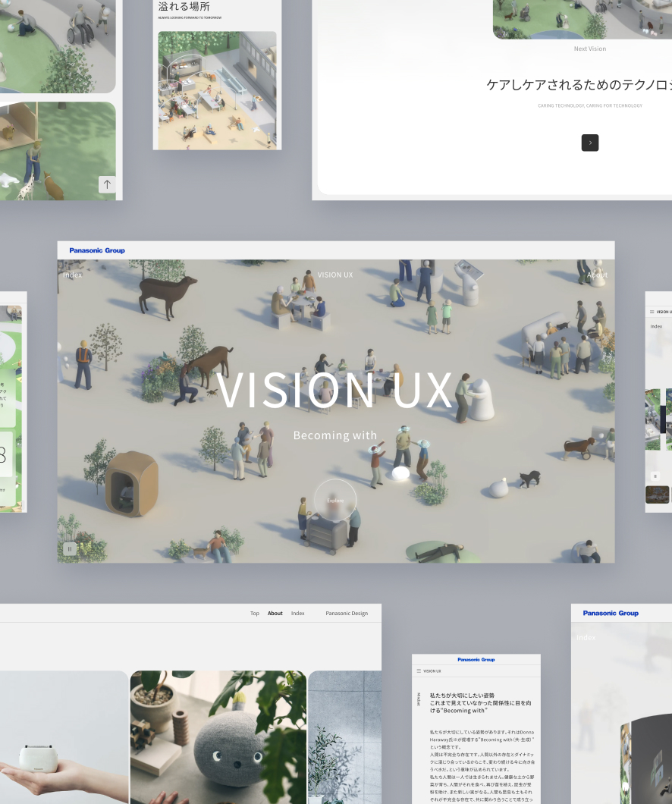Screen dimensions: 672x804
Task: Open the hamburger menu in the right mobile preview
Action: [652, 312]
